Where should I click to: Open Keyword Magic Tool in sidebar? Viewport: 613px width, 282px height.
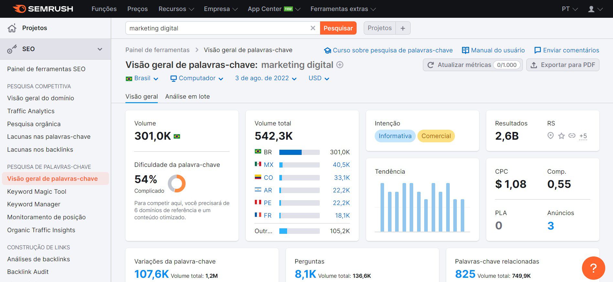pos(37,192)
